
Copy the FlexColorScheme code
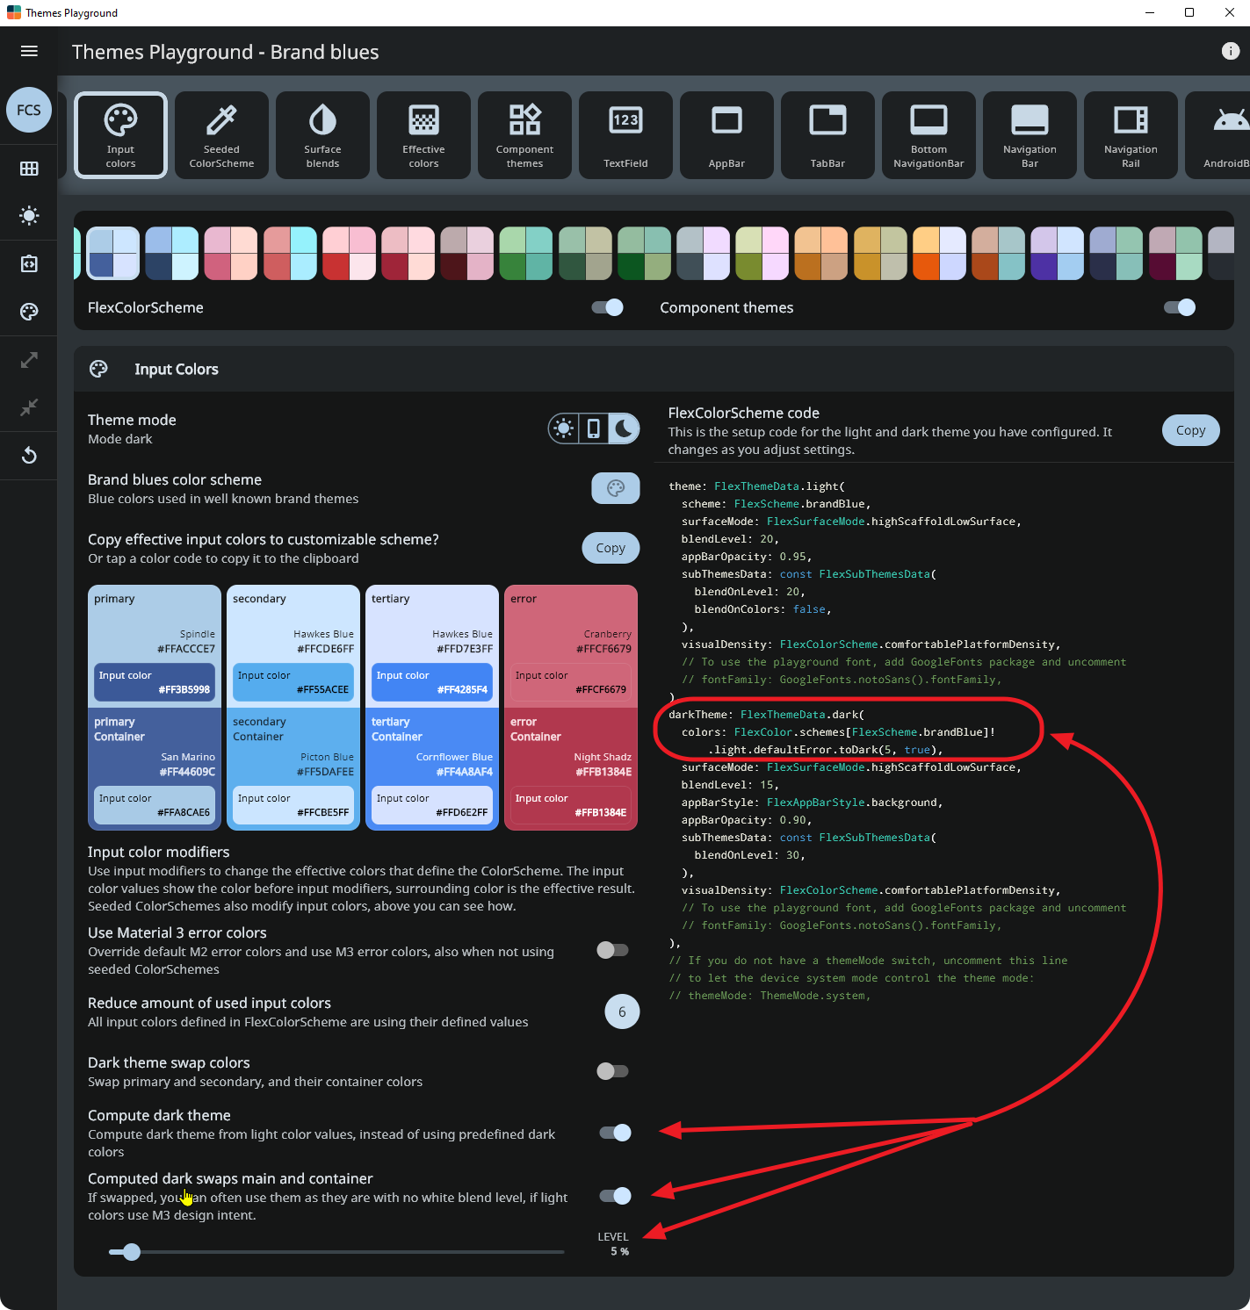pyautogui.click(x=1191, y=430)
